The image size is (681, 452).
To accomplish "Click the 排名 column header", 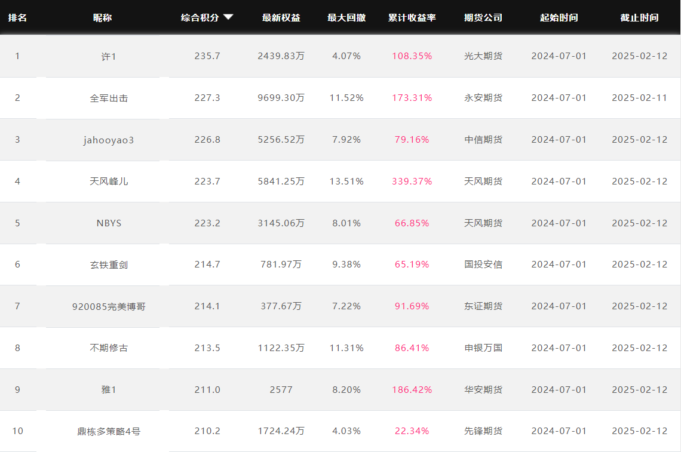I will 17,18.
